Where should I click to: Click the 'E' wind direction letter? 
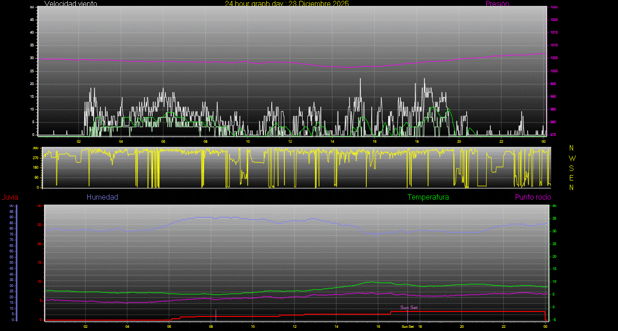pyautogui.click(x=572, y=177)
